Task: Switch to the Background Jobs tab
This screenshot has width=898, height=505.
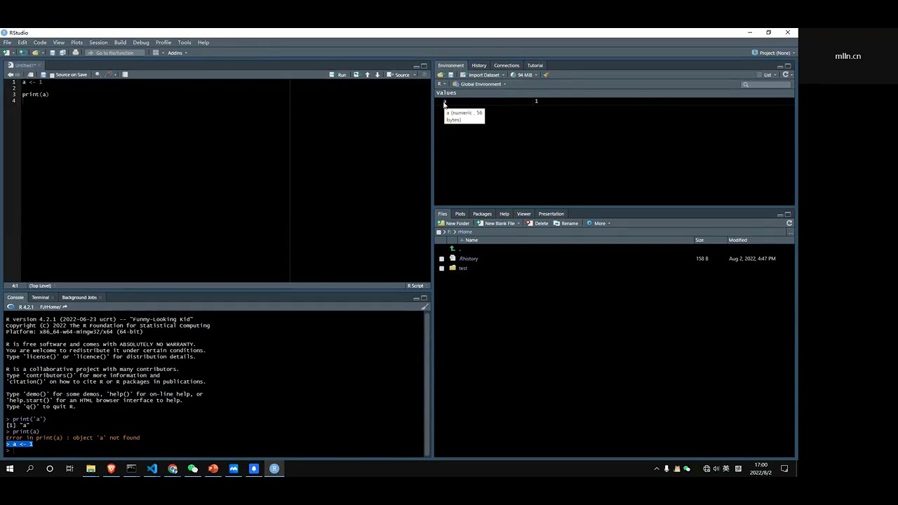Action: point(79,297)
